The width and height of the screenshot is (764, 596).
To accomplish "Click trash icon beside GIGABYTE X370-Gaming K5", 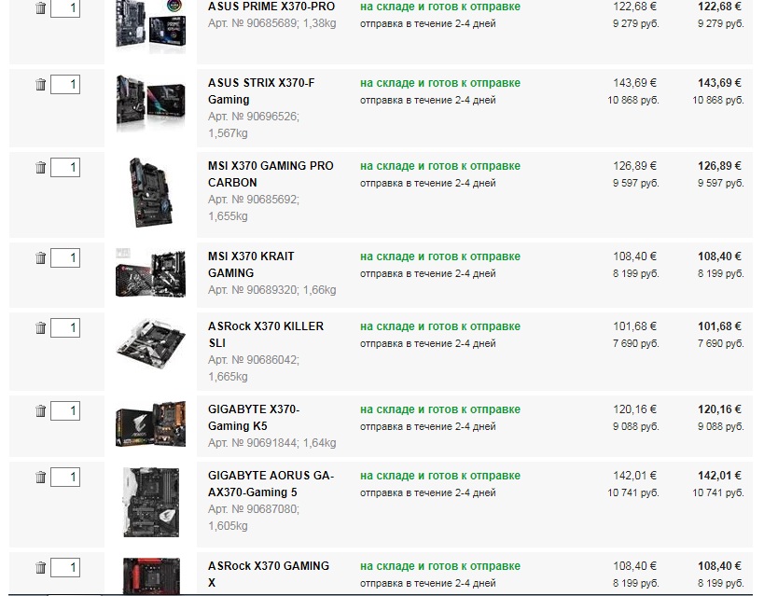I will click(x=41, y=410).
